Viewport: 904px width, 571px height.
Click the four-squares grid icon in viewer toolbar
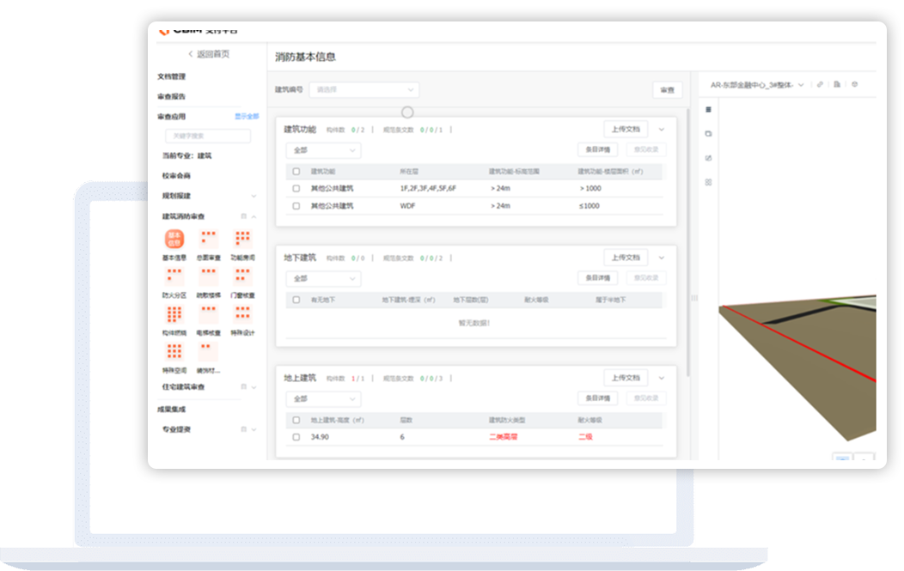click(x=708, y=182)
